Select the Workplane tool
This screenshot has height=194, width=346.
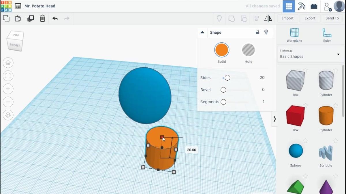[x=294, y=35]
